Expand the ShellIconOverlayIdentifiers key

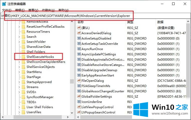[x=19, y=62]
